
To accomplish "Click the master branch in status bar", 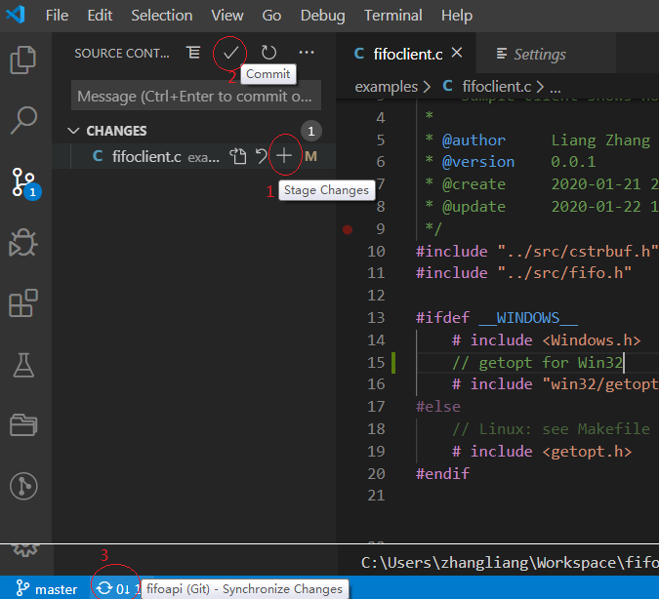I will (x=46, y=589).
